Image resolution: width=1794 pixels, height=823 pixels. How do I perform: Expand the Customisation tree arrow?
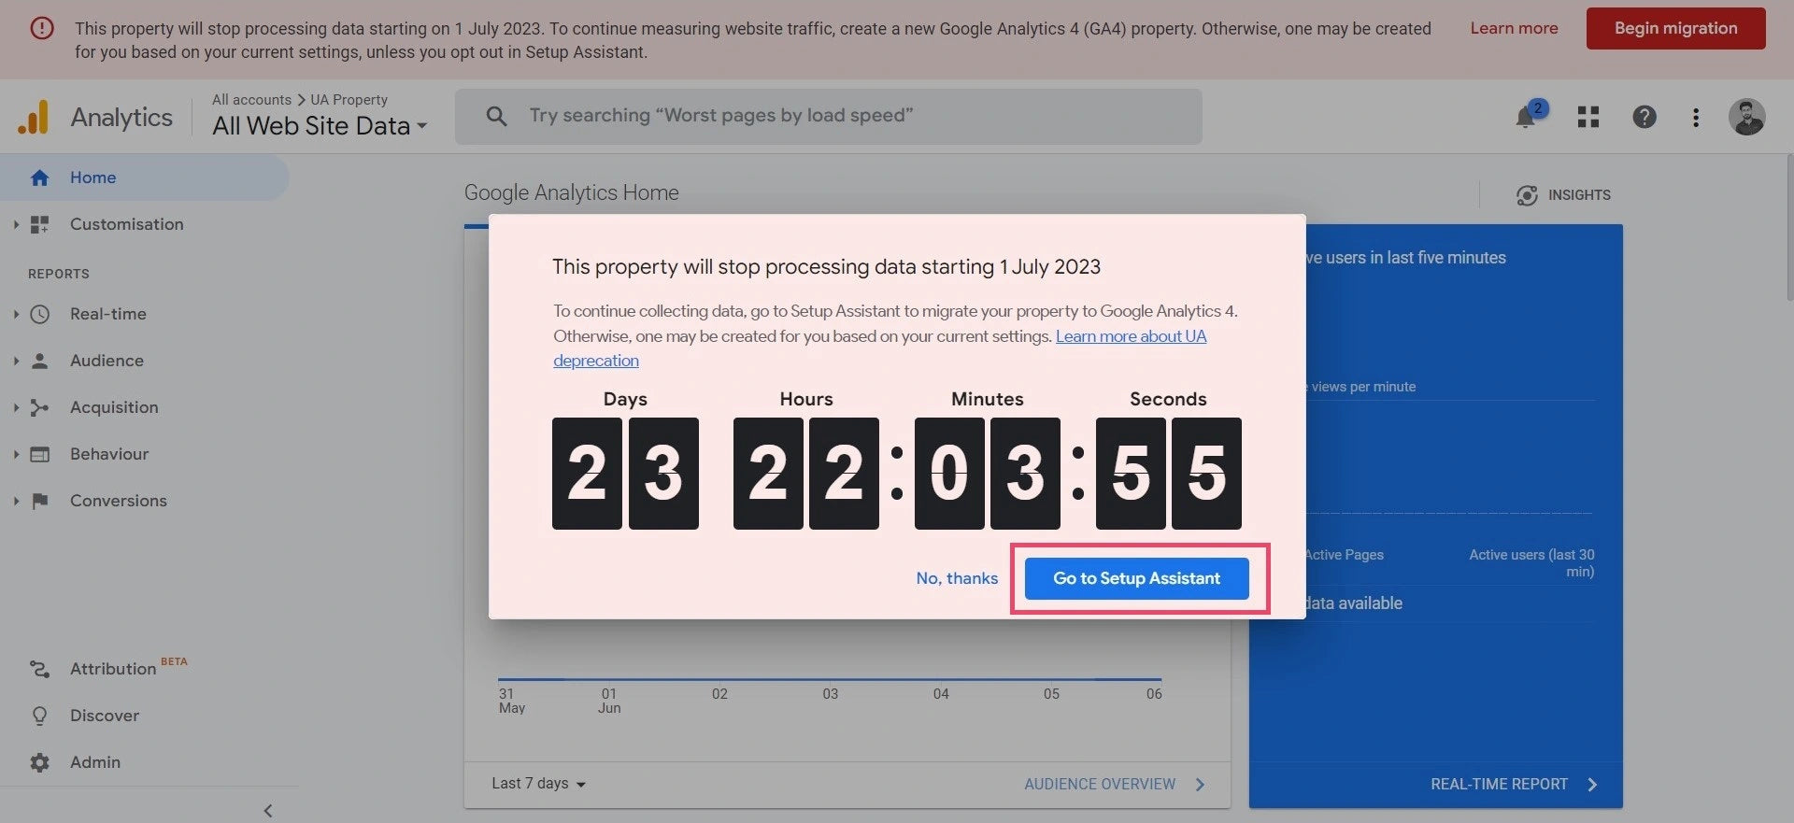coord(16,224)
